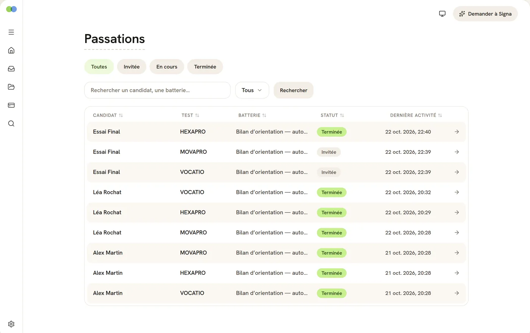Open the sidebar magnifier search icon
The width and height of the screenshot is (530, 333).
[x=11, y=124]
